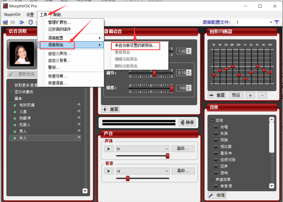This screenshot has width=283, height=202.
Task: Click the red star next to 获取更多语音
Action: pyautogui.click(x=11, y=85)
